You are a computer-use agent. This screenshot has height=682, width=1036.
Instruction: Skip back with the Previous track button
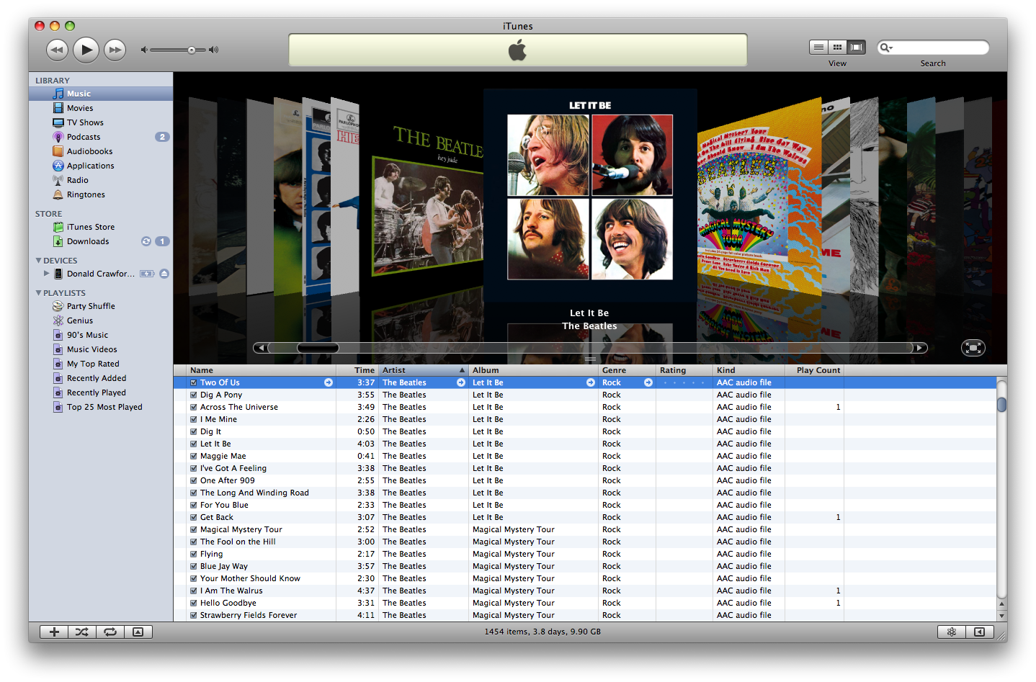point(57,50)
